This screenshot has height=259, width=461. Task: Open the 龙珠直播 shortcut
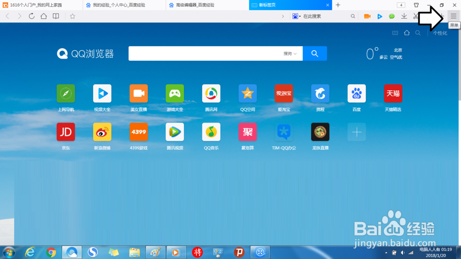coord(320,136)
